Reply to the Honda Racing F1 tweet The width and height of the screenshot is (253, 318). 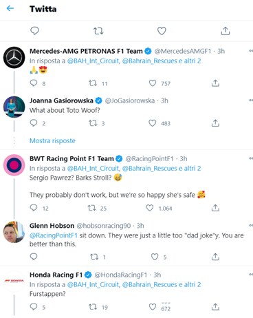click(34, 307)
